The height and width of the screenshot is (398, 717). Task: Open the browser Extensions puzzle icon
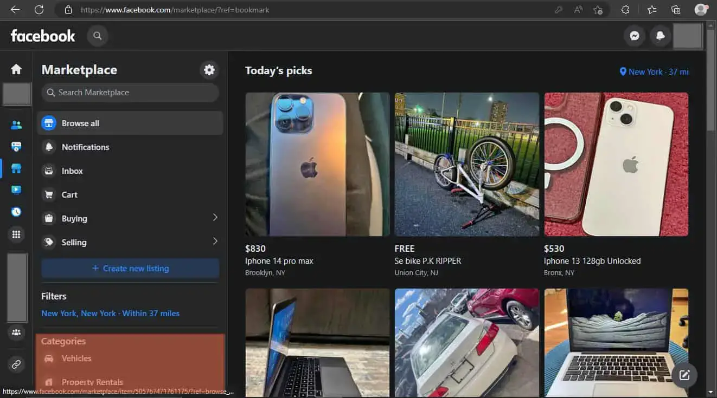[626, 10]
